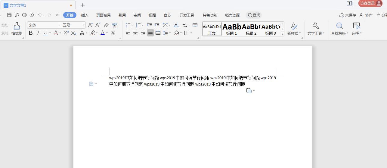The image size is (387, 168).
Task: Clear formatting with the eraser icon
Action: (106, 25)
